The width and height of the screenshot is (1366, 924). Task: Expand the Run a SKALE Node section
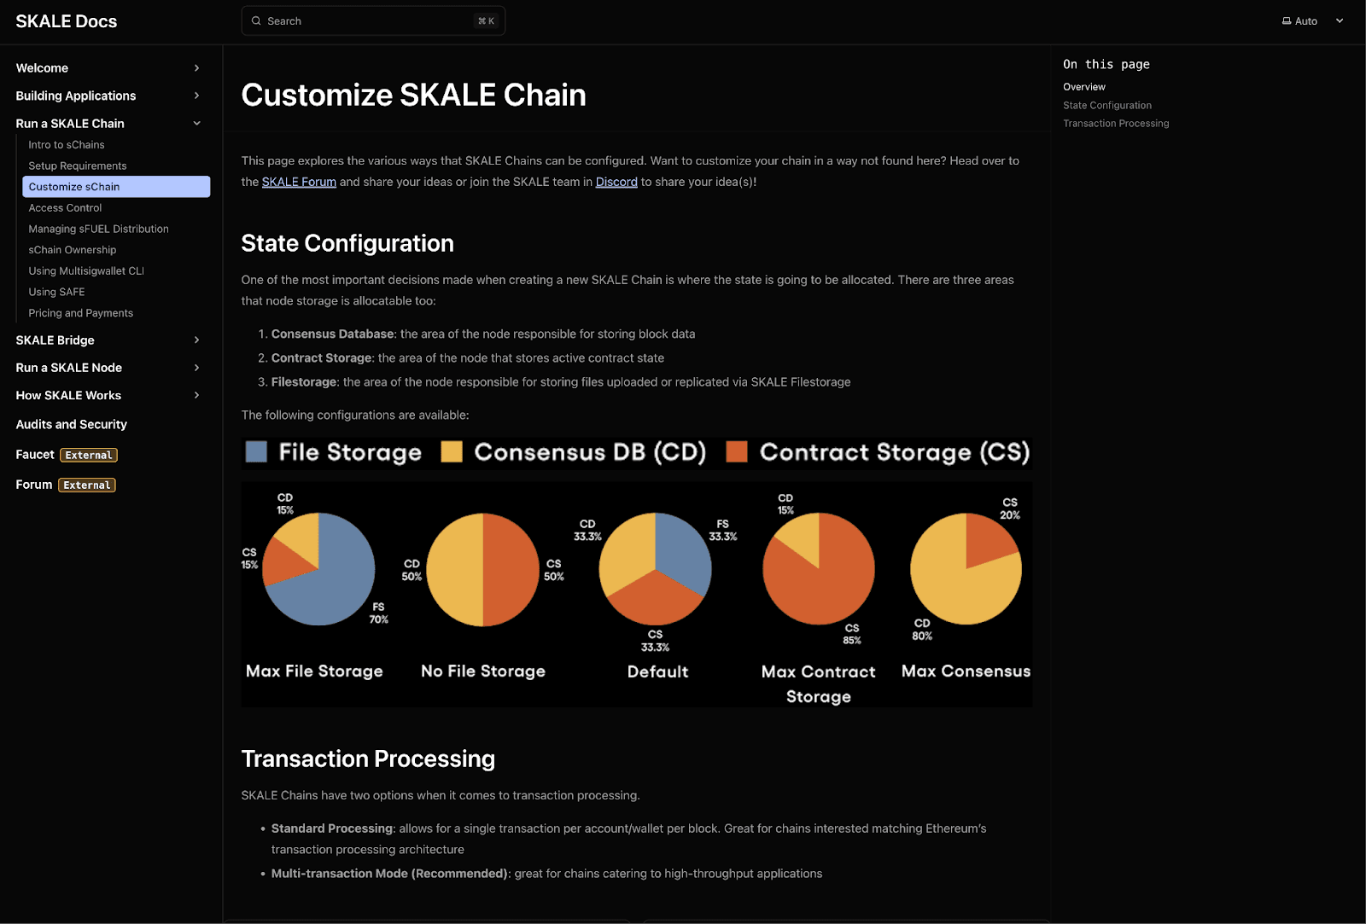pyautogui.click(x=196, y=368)
